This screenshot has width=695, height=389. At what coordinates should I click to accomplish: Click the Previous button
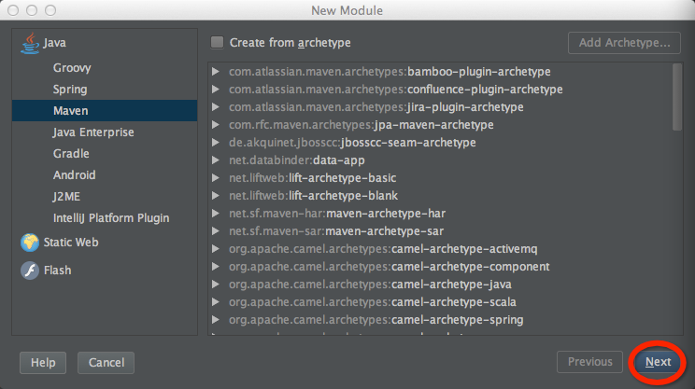click(590, 362)
